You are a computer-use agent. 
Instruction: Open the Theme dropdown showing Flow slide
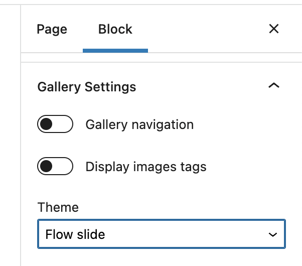(x=161, y=234)
